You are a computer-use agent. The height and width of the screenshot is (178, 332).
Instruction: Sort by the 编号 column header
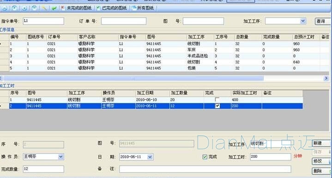pos(18,37)
